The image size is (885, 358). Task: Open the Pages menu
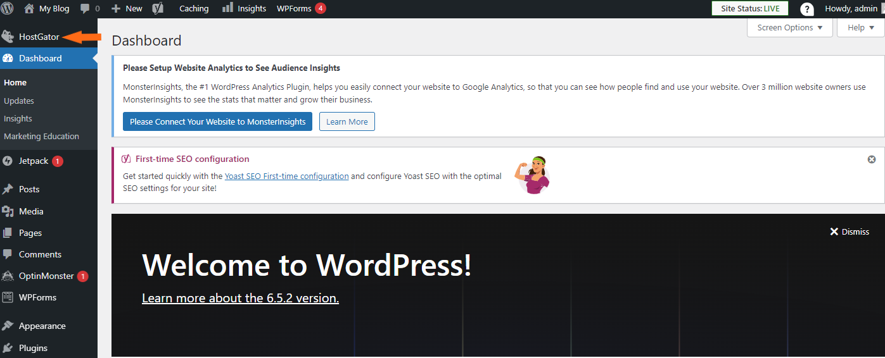(x=30, y=233)
